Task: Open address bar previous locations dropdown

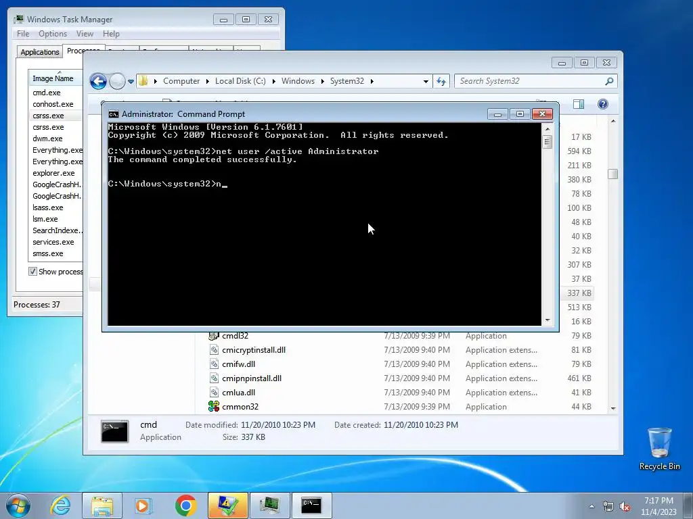Action: click(426, 82)
